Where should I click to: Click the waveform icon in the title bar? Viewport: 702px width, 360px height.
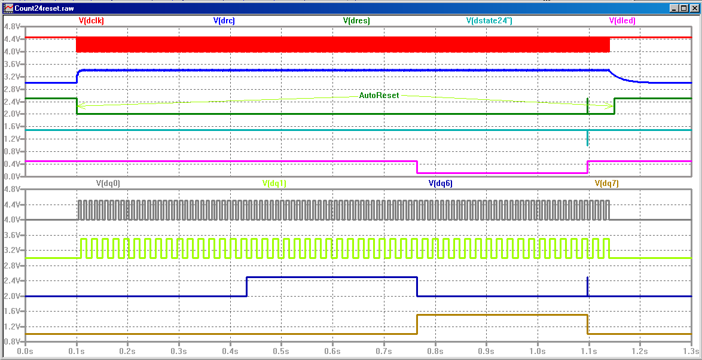click(8, 8)
